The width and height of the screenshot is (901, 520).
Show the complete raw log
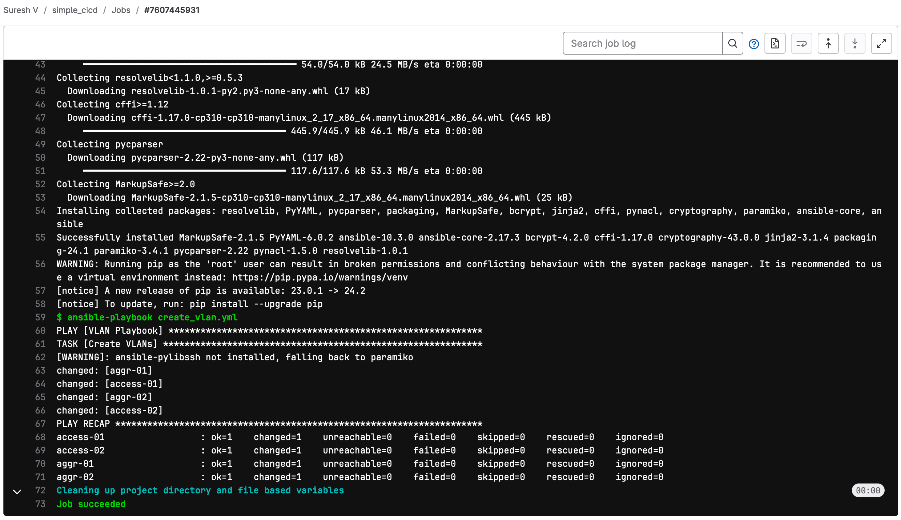click(775, 44)
